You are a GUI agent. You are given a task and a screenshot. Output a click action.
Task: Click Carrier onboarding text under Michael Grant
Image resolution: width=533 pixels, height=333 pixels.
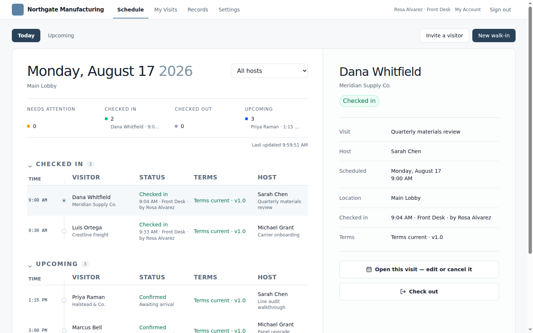pos(279,235)
